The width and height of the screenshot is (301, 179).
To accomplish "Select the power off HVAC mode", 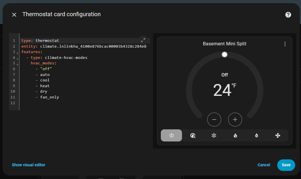I will click(171, 135).
